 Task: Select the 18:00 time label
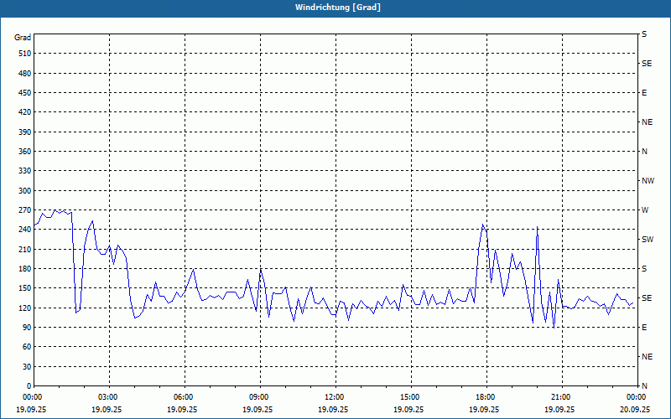tap(486, 397)
